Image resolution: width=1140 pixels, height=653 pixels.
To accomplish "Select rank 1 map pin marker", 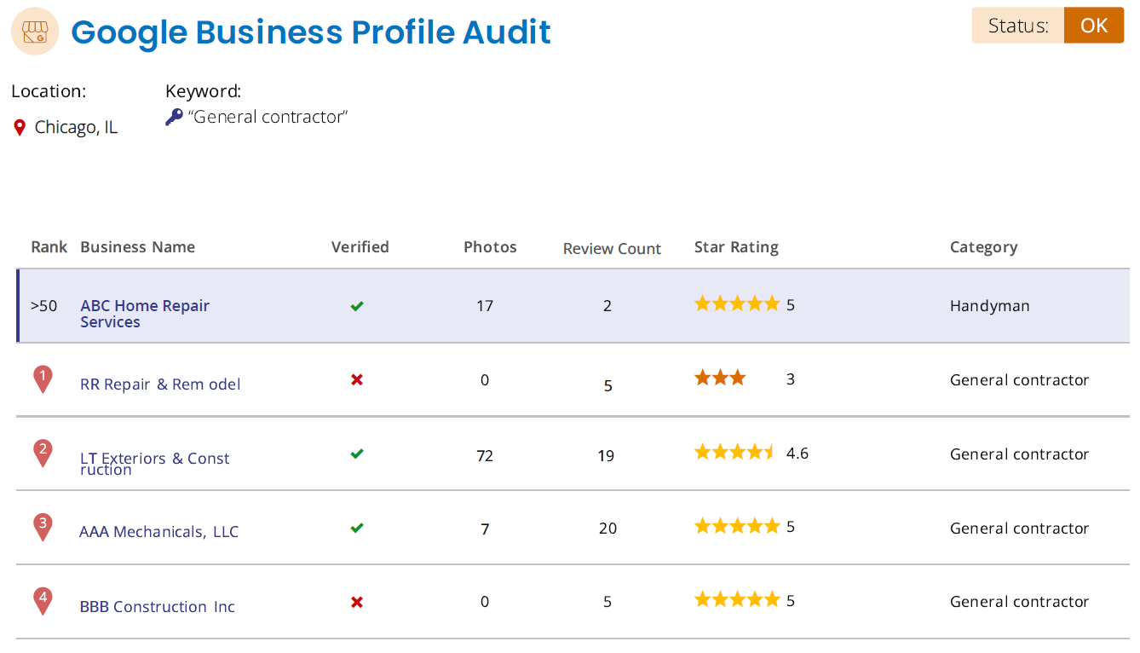I will tap(43, 379).
